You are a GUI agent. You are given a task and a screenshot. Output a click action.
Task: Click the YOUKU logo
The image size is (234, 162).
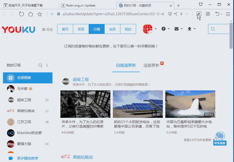pos(18,29)
